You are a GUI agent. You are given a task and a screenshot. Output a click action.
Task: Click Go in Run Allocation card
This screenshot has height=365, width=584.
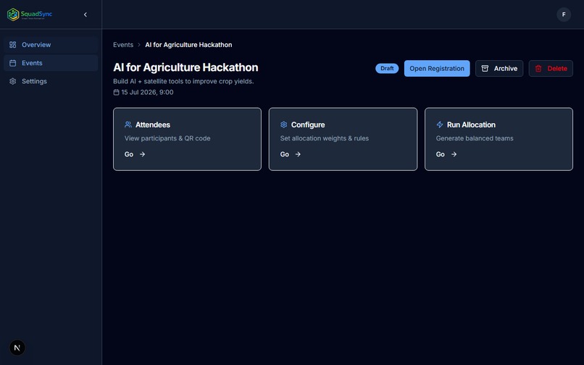coord(441,154)
